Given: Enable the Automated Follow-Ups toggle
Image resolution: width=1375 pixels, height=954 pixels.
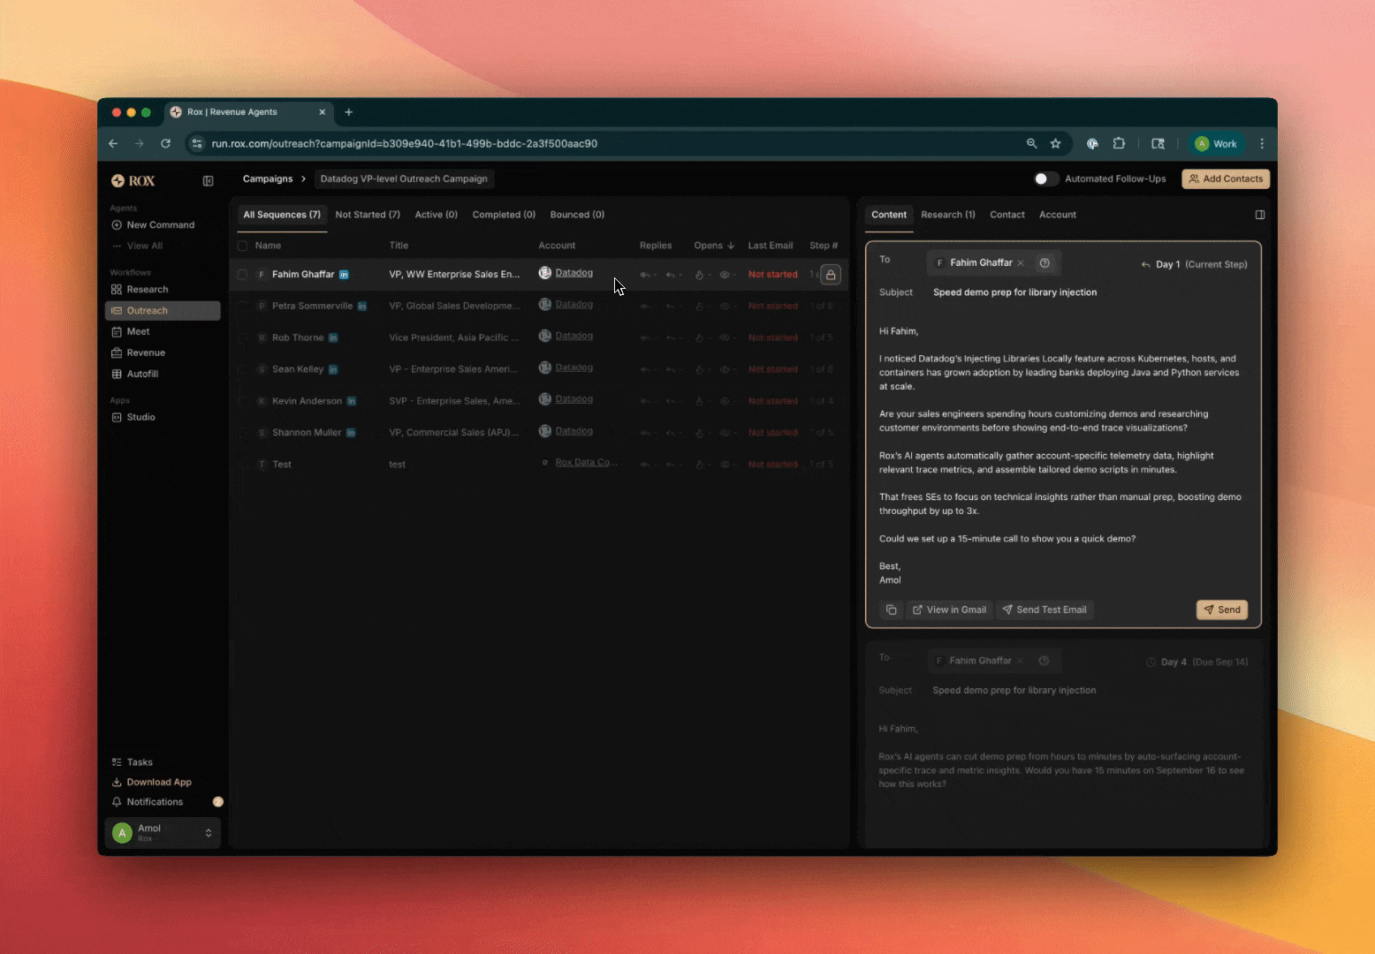Looking at the screenshot, I should coord(1045,179).
